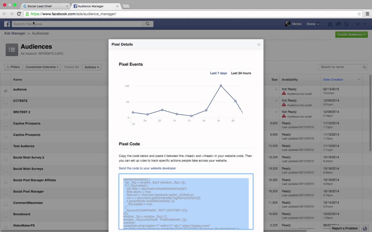
Task: Open the friend requests icon
Action: click(330, 24)
